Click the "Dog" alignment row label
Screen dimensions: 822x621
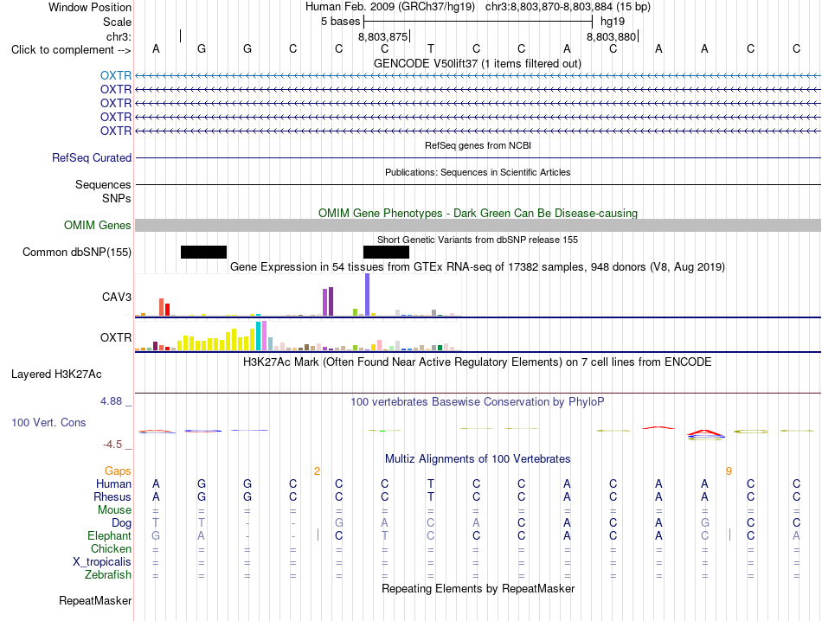coord(122,523)
